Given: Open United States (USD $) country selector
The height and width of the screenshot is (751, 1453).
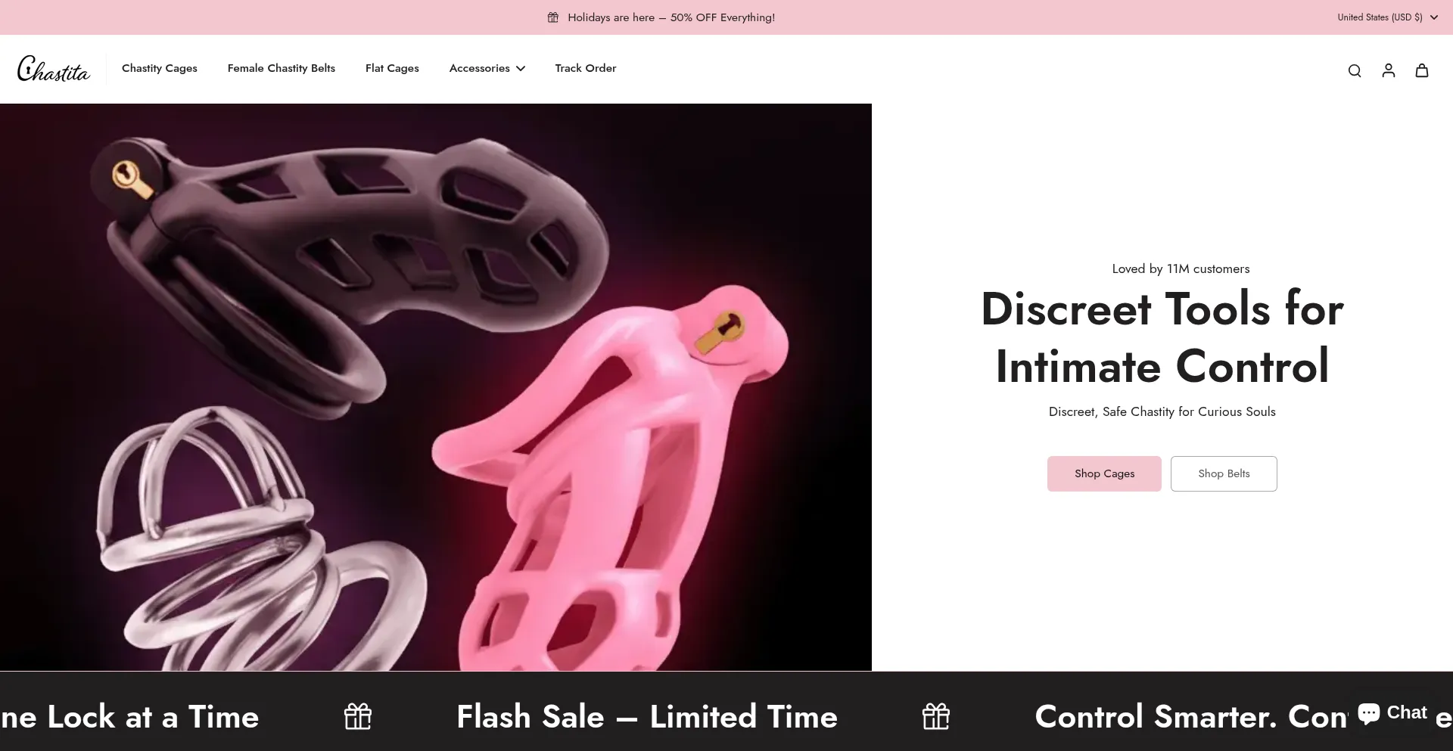Looking at the screenshot, I should click(1387, 17).
